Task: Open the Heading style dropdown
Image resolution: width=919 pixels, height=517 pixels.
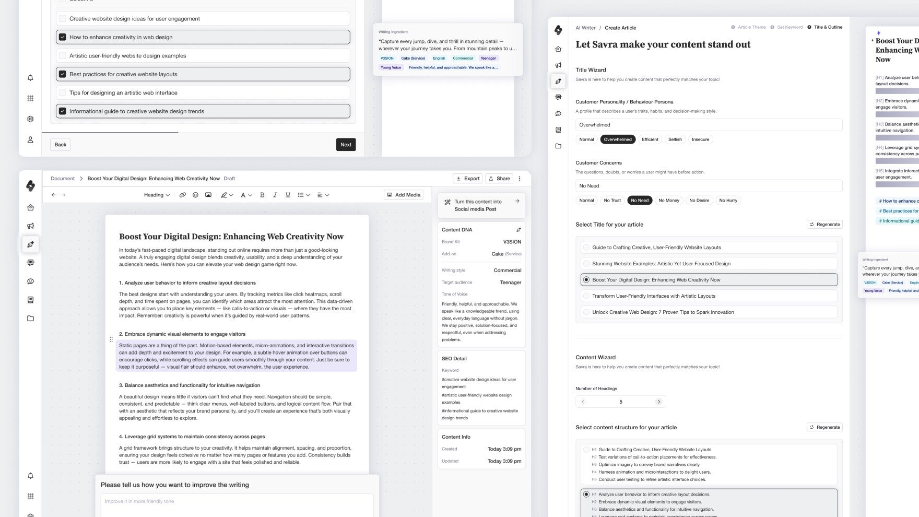Action: (x=157, y=195)
